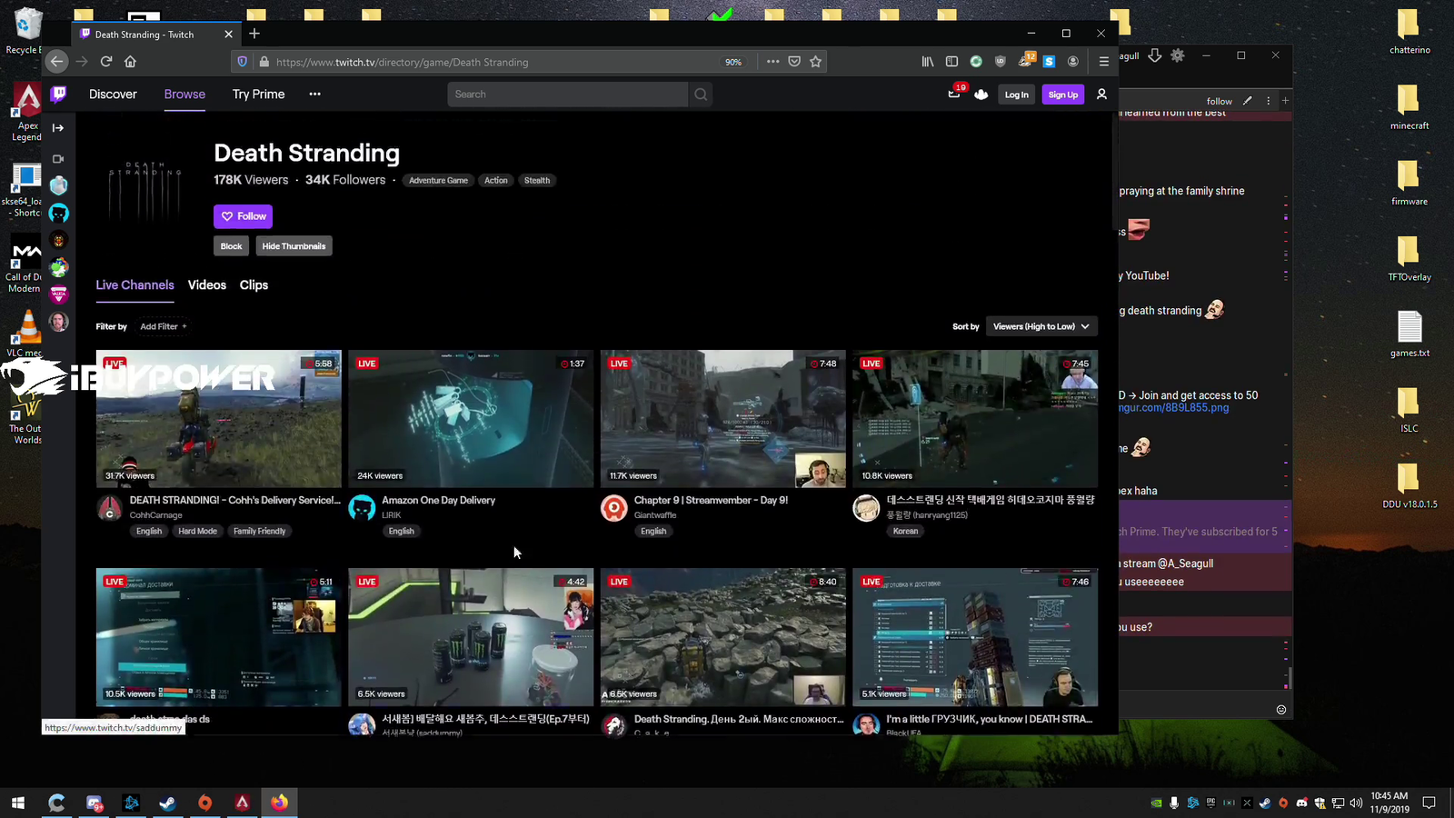Add a filter to live channels
The width and height of the screenshot is (1454, 818).
[163, 326]
